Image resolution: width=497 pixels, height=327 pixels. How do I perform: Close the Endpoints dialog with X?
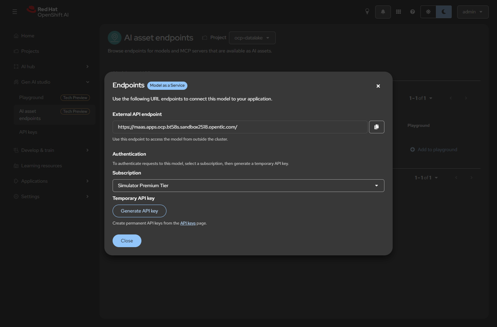click(x=378, y=86)
